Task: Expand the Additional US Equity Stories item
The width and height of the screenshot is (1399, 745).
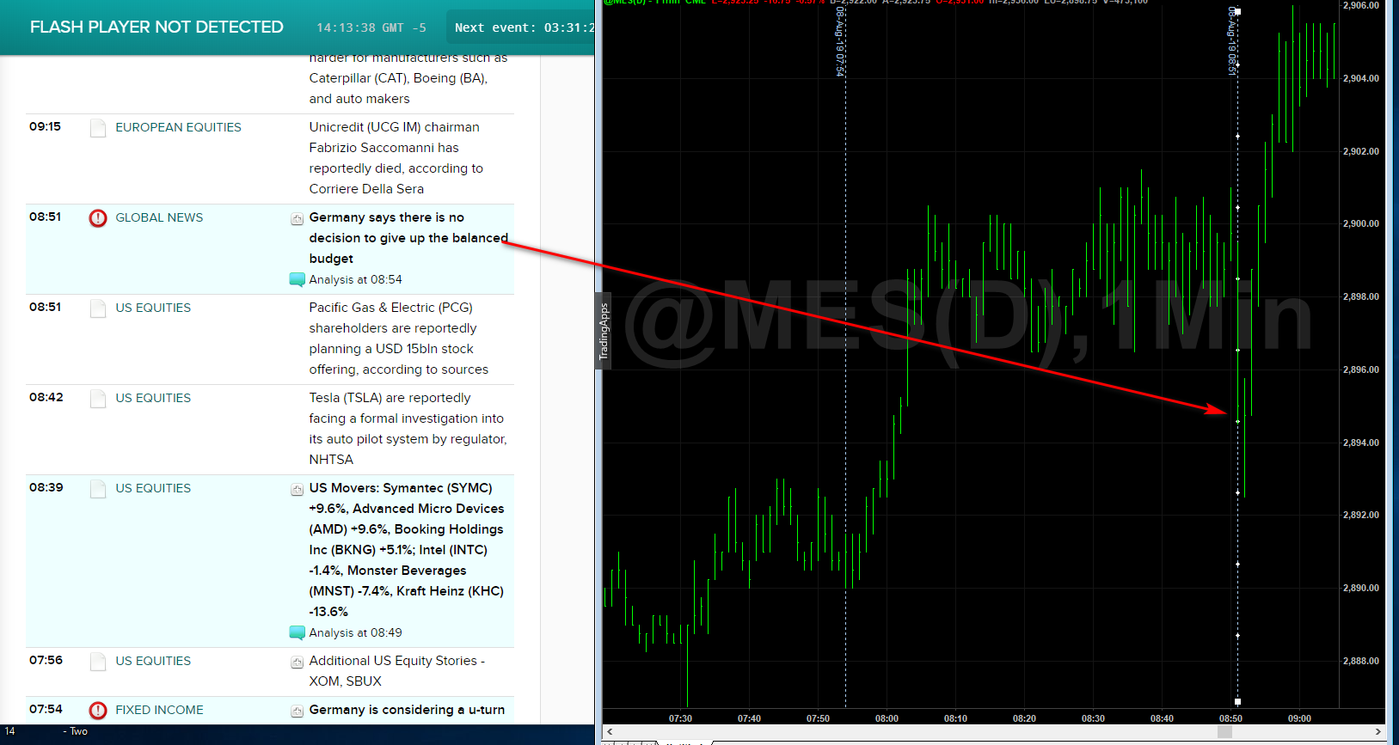Action: pos(297,662)
